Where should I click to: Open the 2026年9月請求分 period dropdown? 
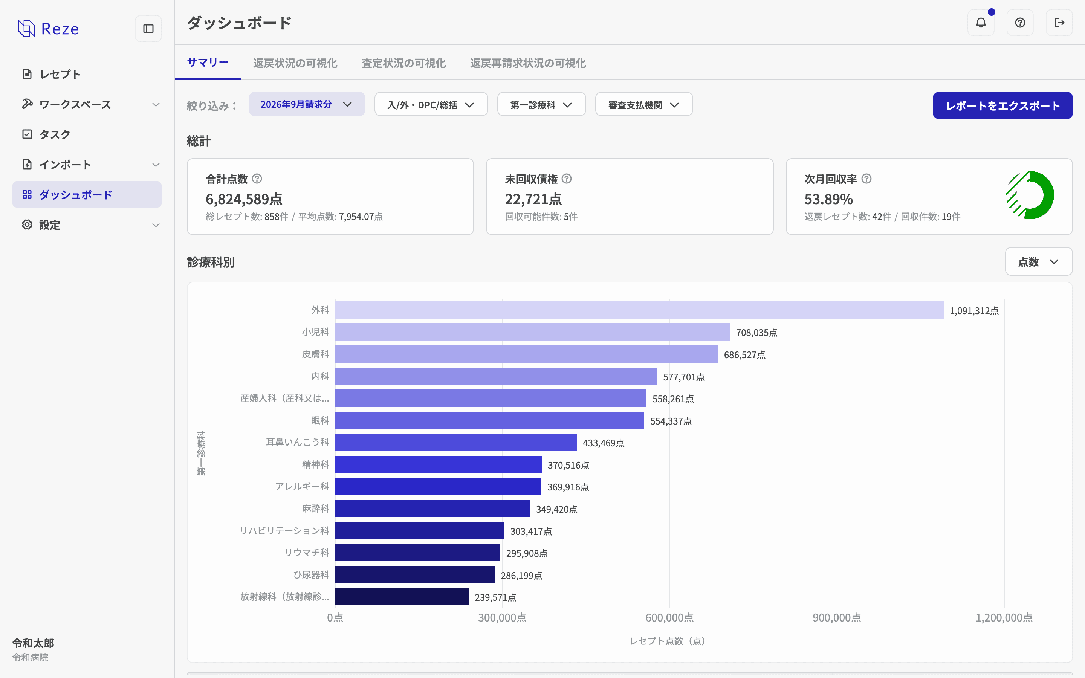coord(307,104)
